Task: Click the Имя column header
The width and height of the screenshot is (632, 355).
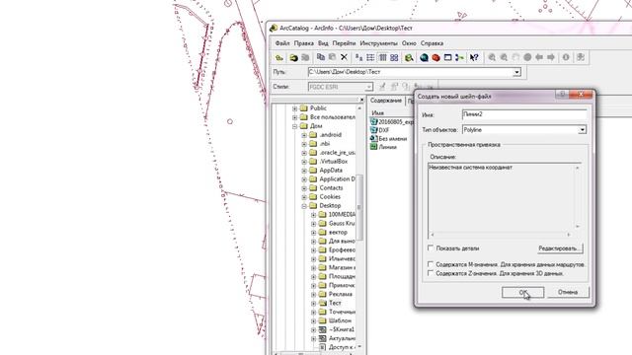Action: [x=377, y=113]
